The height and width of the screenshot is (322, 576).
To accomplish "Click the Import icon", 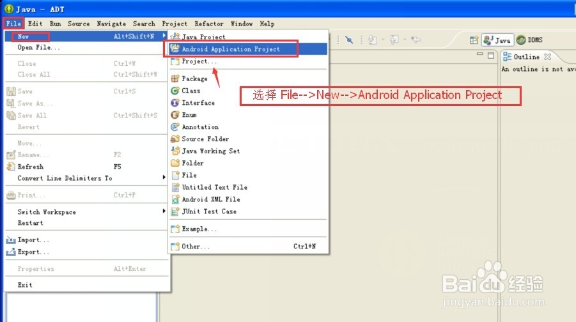I will [11, 240].
